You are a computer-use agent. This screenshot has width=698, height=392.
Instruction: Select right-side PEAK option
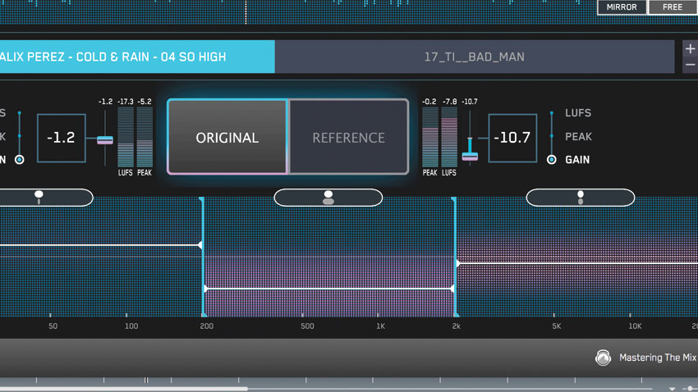(x=578, y=136)
